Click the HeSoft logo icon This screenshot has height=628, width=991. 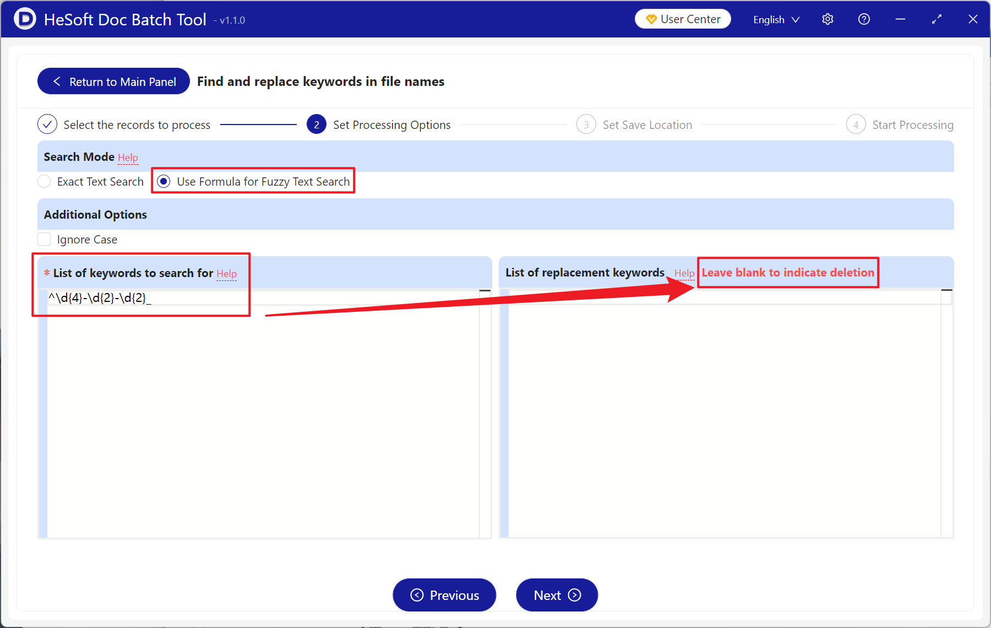pos(24,19)
